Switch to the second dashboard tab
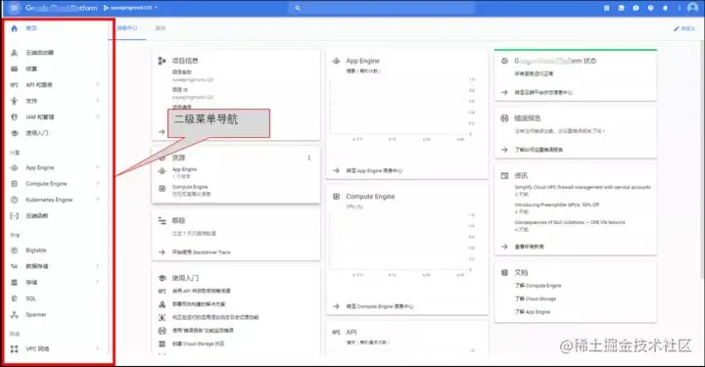This screenshot has height=367, width=705. (x=161, y=28)
